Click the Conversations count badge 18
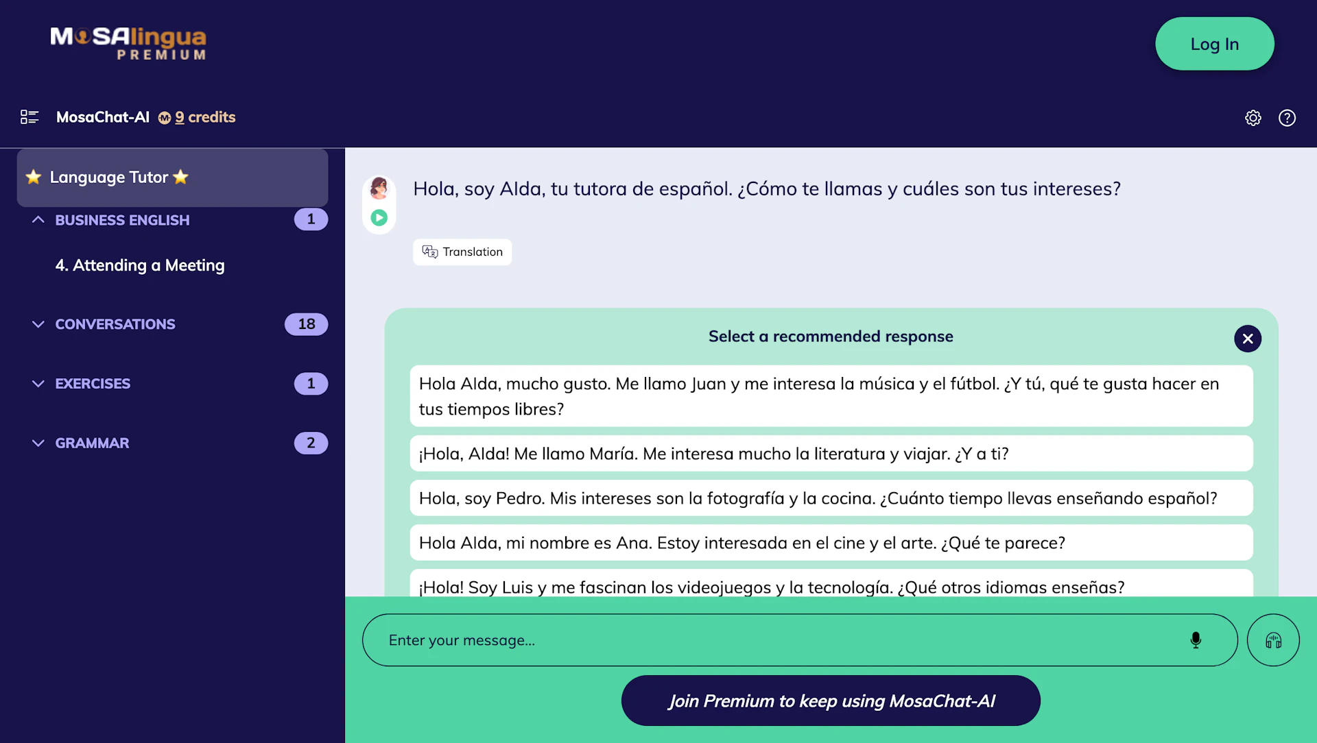This screenshot has height=743, width=1317. [x=307, y=324]
